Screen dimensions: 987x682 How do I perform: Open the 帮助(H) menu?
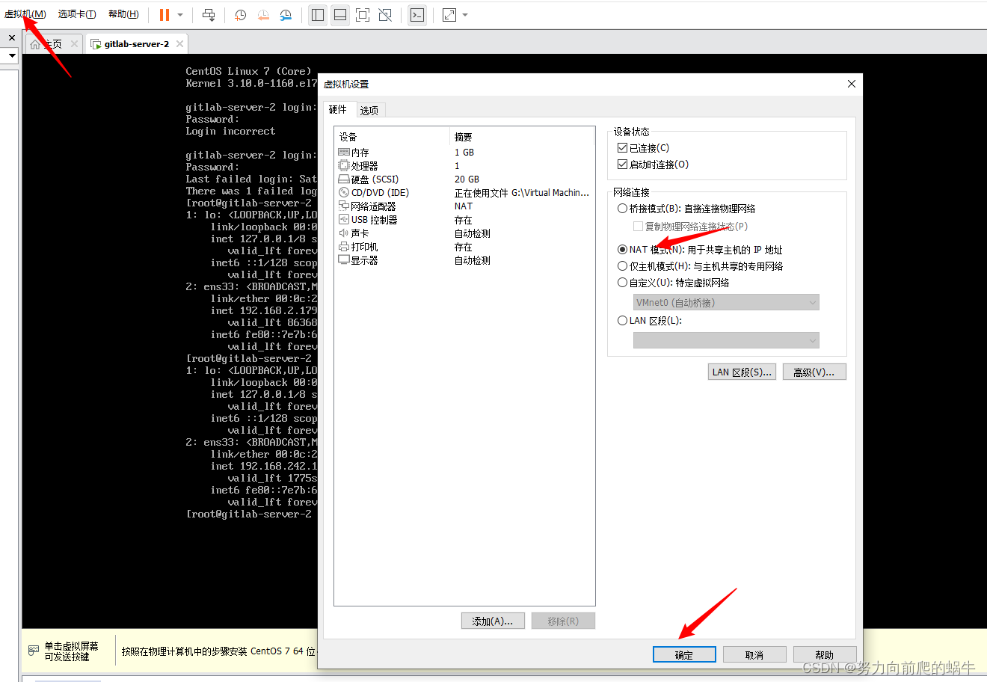tap(123, 14)
